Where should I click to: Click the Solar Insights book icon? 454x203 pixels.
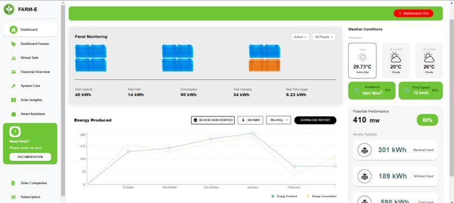click(14, 100)
